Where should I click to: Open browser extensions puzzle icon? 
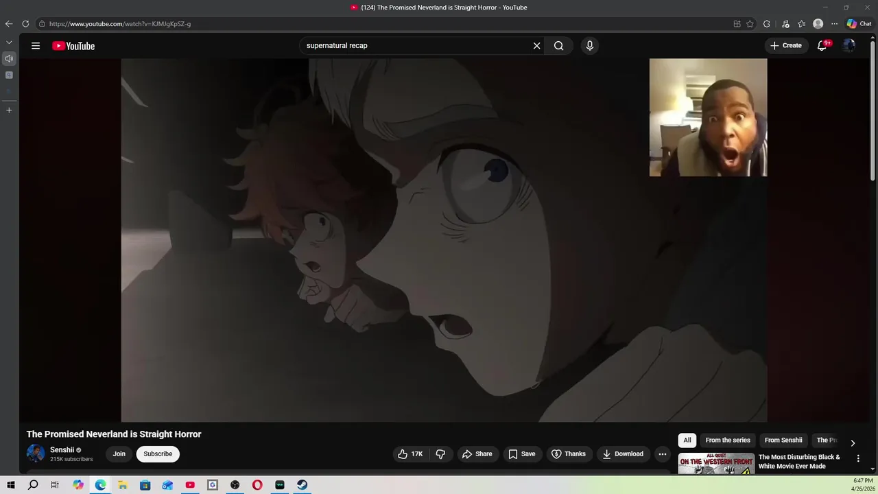pyautogui.click(x=767, y=24)
